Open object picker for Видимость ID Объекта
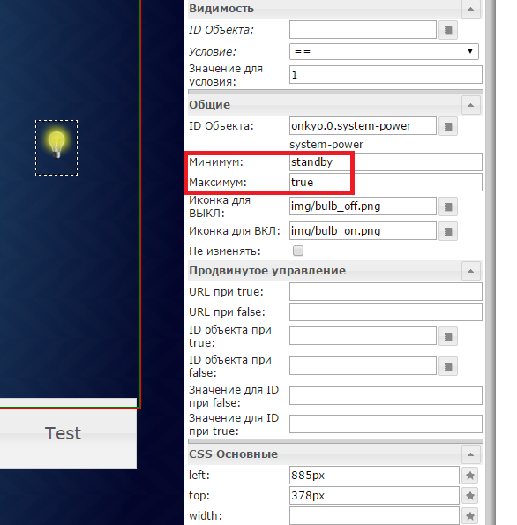Image resolution: width=517 pixels, height=525 pixels. point(447,31)
